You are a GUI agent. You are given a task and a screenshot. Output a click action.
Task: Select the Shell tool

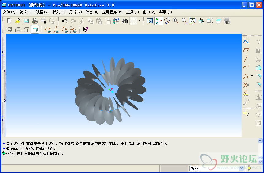pyautogui.click(x=258, y=50)
